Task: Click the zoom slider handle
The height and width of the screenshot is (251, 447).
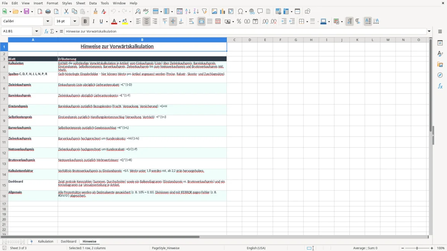Action: pos(417,248)
